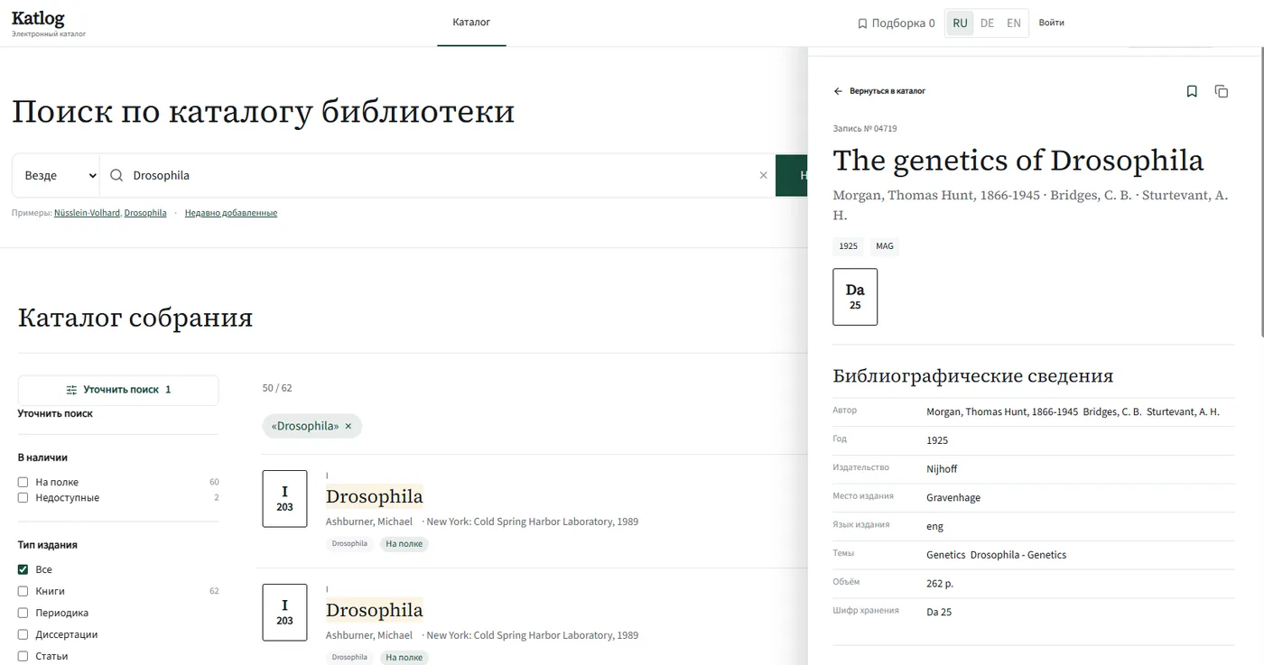Click the Nijhoff publisher value
Viewport: 1264px width, 665px height.
click(x=942, y=469)
